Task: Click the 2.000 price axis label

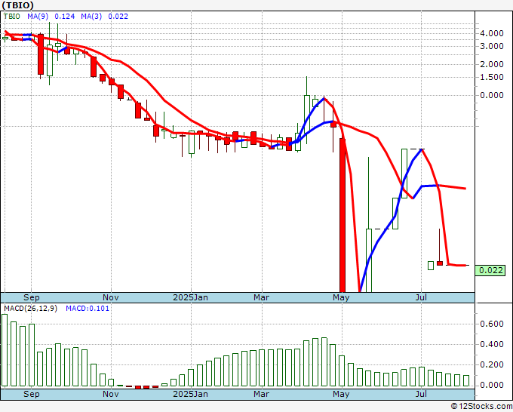Action: pos(491,64)
